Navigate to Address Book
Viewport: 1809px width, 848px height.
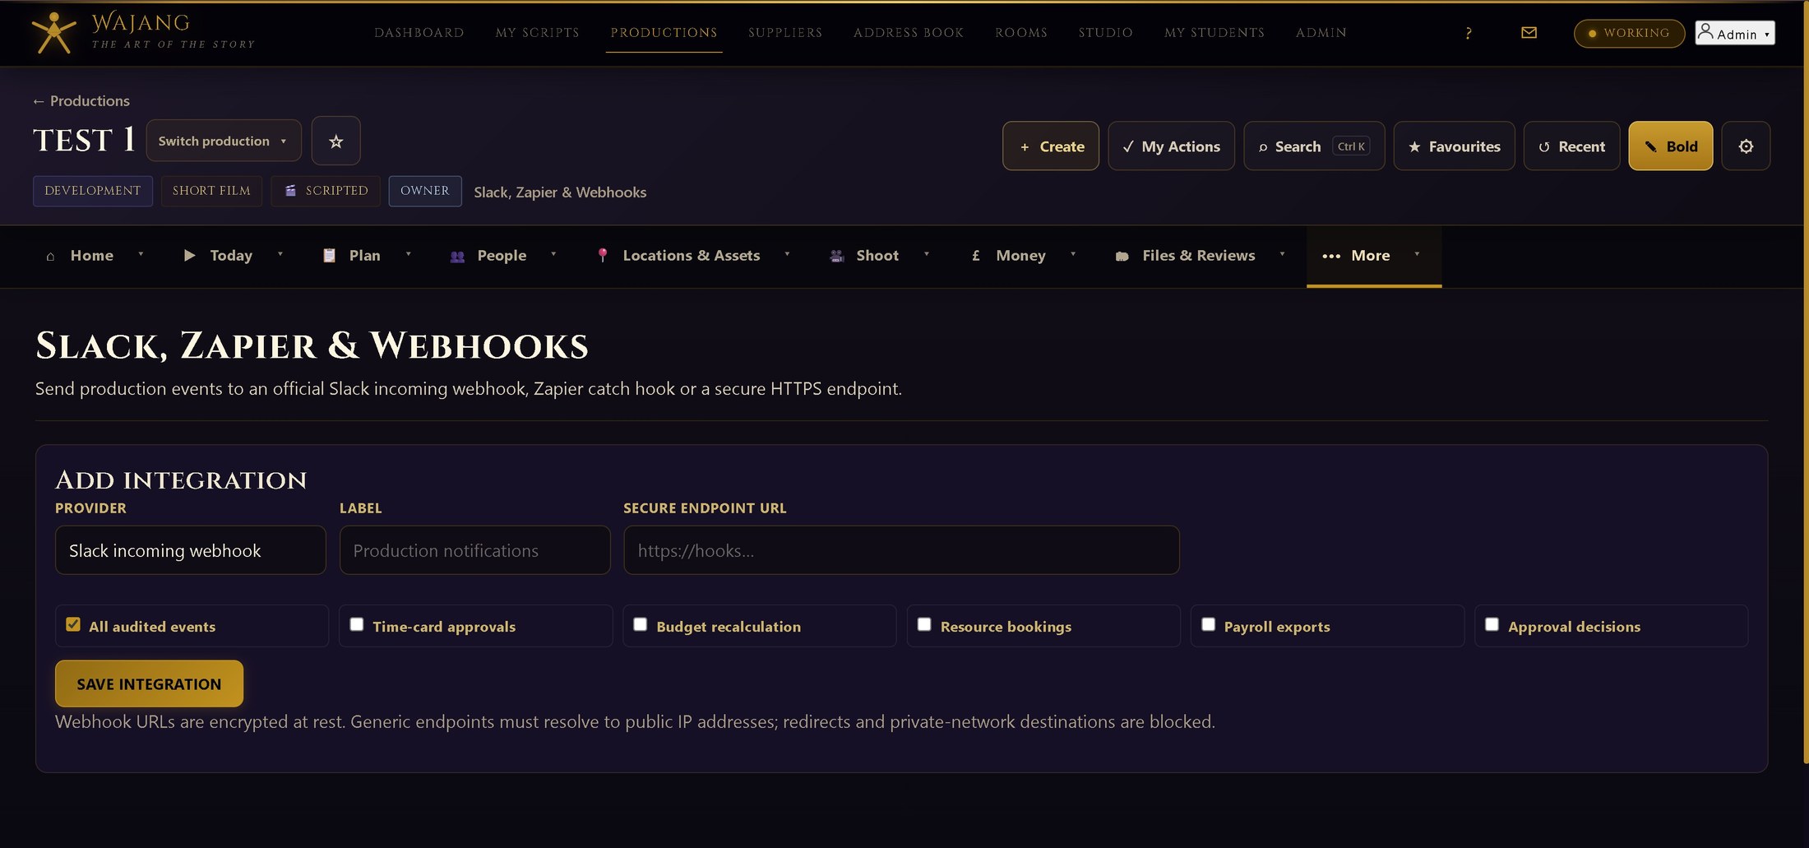click(909, 33)
